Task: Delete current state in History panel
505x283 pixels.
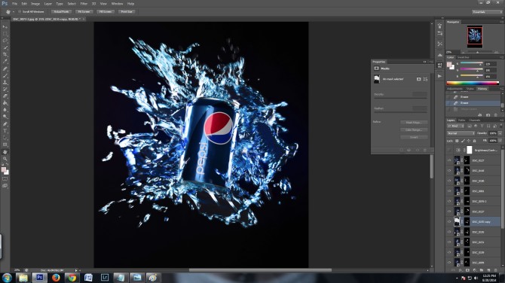Action: pos(496,115)
